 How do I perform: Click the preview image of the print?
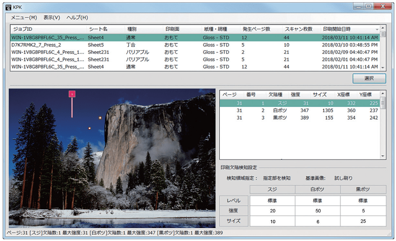(x=112, y=159)
